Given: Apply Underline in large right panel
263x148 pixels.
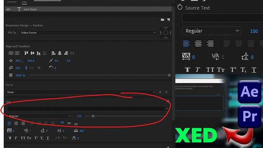Looking at the screenshot, I should 254,70.
